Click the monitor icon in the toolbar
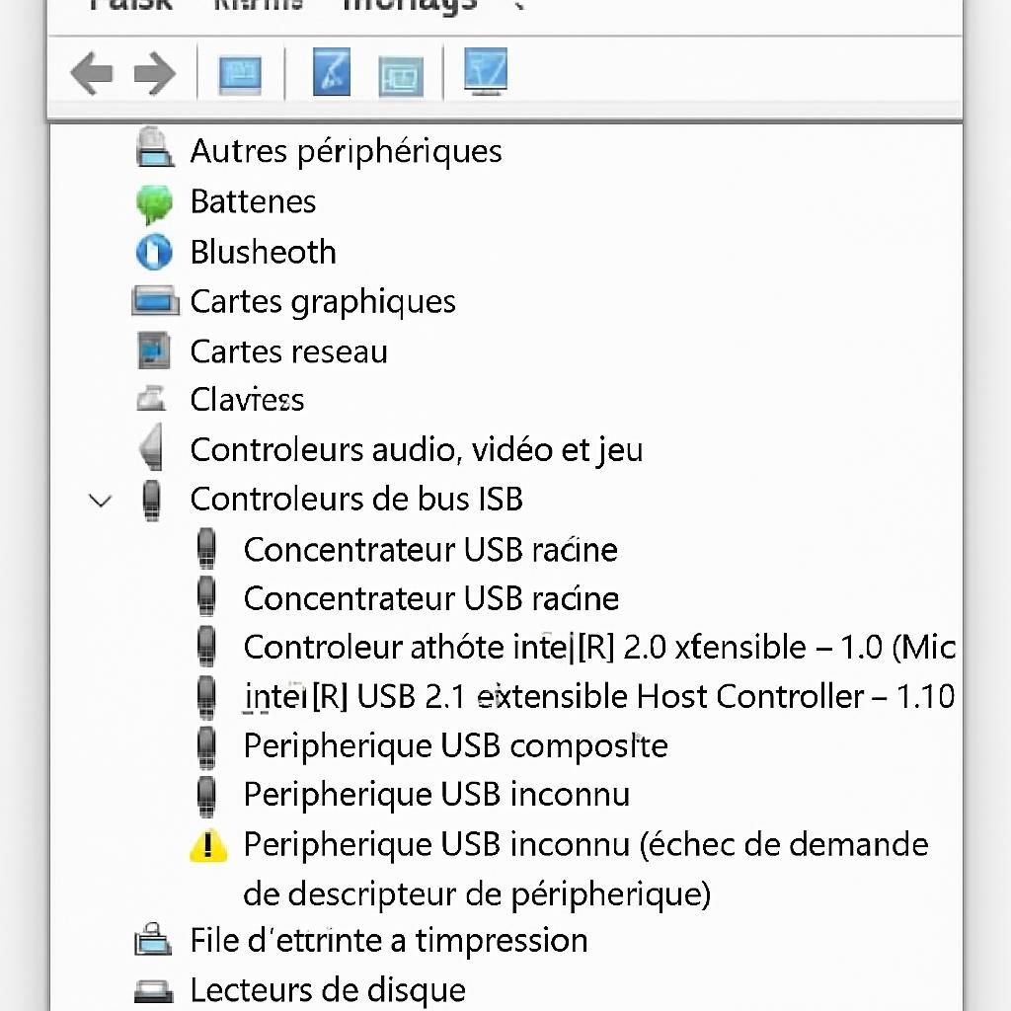The image size is (1011, 1011). (x=486, y=73)
